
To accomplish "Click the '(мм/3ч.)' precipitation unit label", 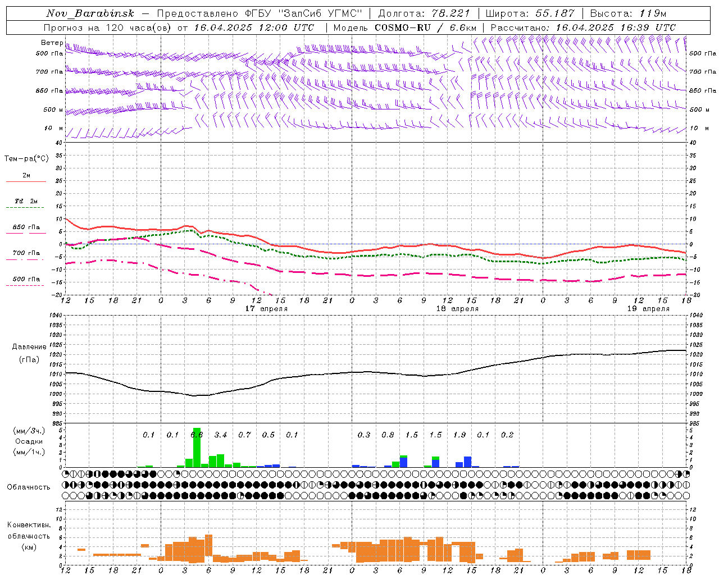I will tap(29, 431).
